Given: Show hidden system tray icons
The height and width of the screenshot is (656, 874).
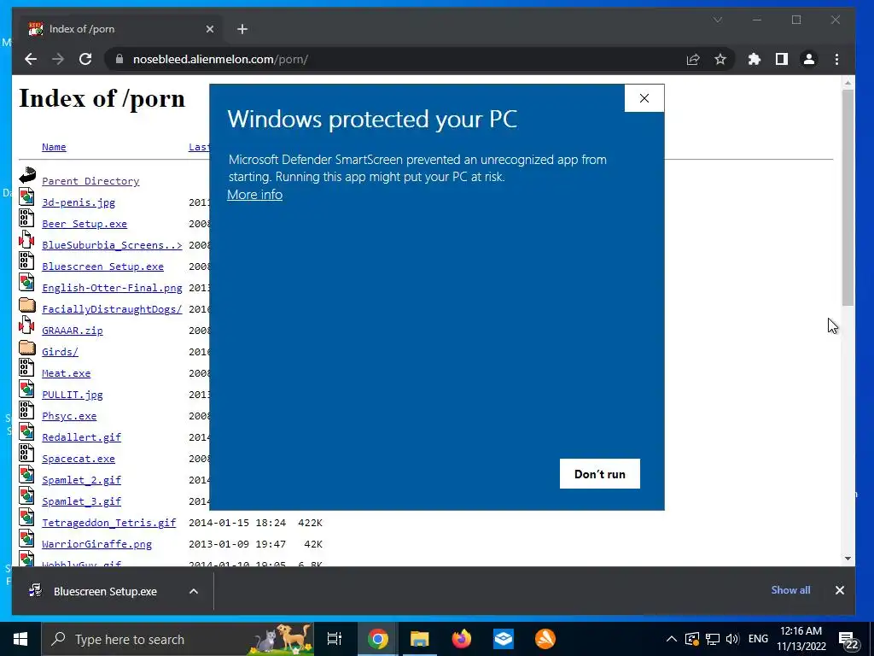Looking at the screenshot, I should pos(671,639).
